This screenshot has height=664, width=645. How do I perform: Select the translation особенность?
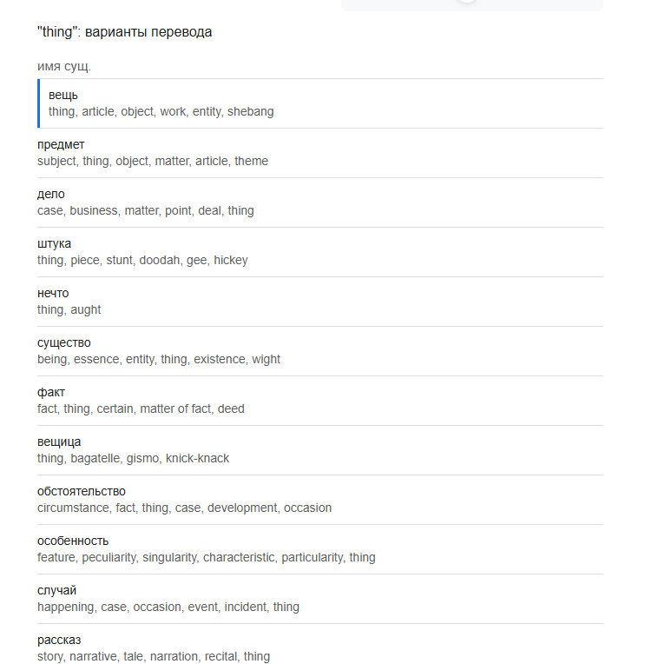pos(73,541)
